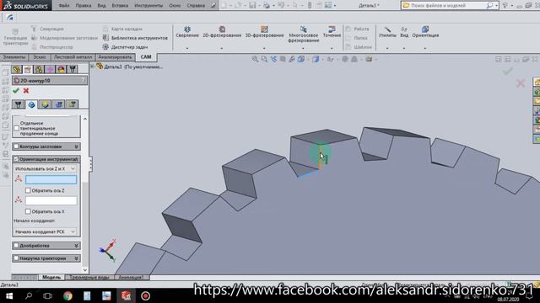
Task: Open the Правка menu
Action: point(84,6)
